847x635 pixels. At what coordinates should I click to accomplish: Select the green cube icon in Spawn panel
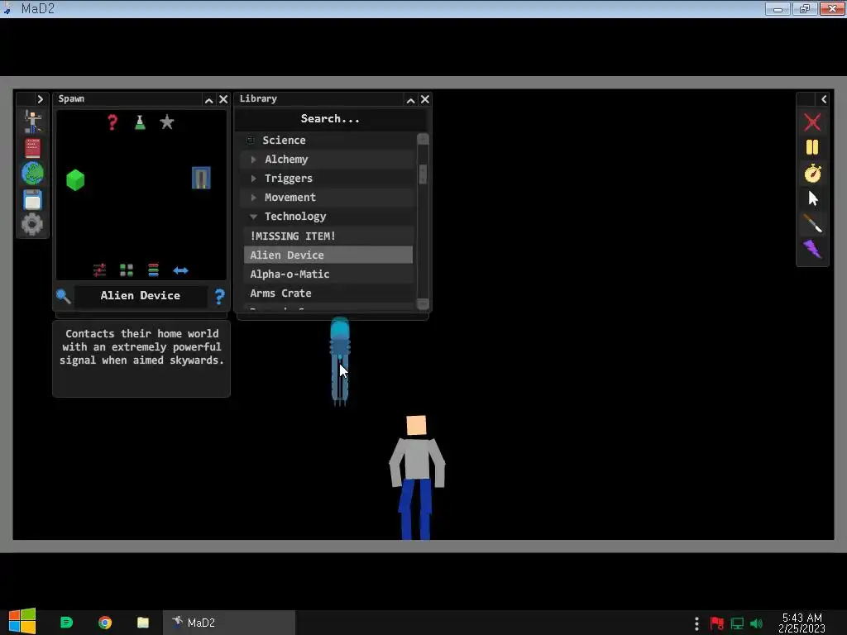coord(75,179)
